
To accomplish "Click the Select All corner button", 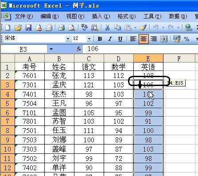I will click(x=8, y=59).
